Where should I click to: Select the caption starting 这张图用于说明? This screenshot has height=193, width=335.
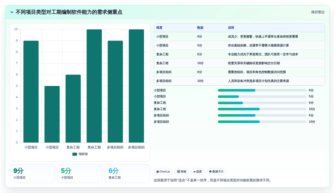(213, 180)
